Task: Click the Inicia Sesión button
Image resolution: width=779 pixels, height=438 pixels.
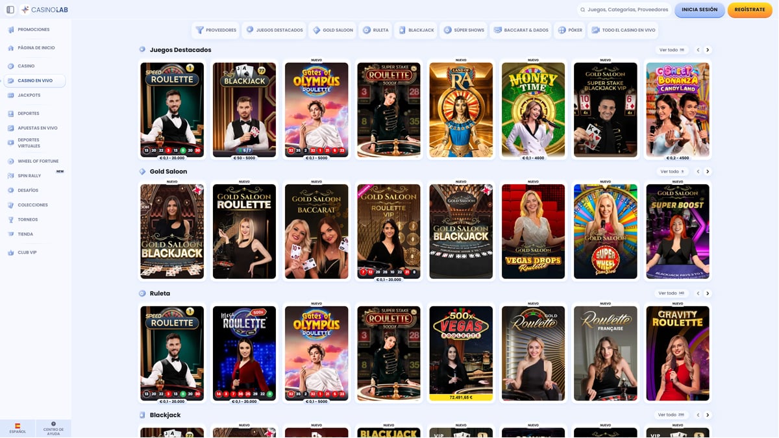Action: click(700, 10)
